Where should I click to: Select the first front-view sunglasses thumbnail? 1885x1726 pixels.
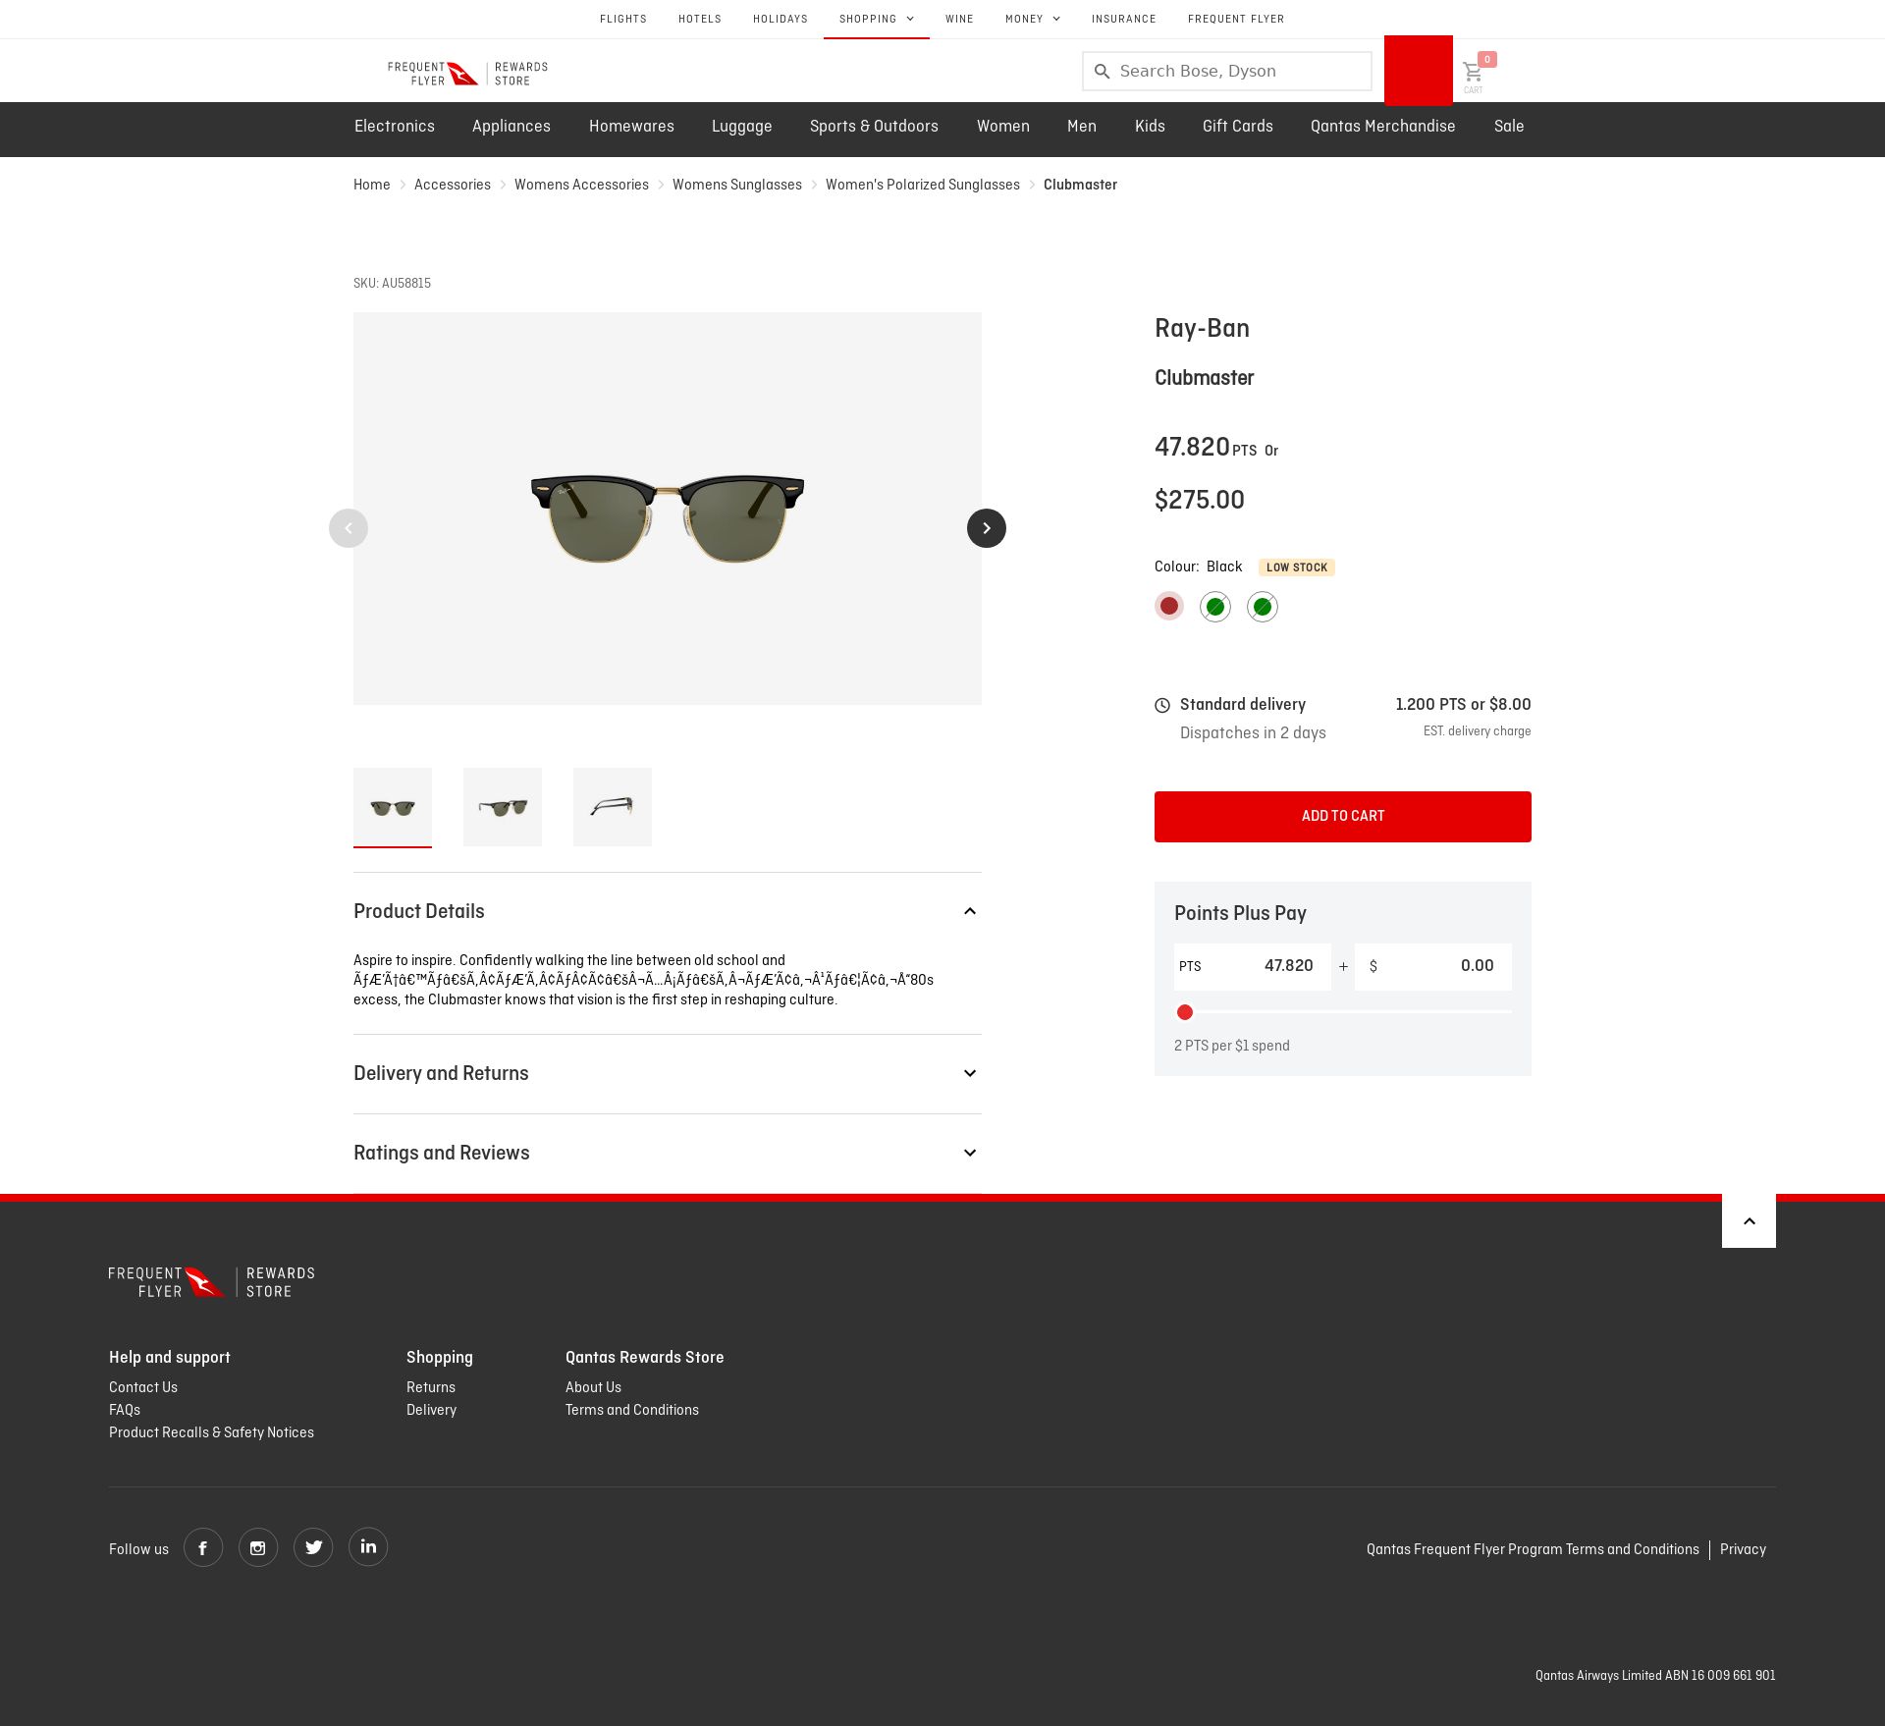click(x=393, y=807)
